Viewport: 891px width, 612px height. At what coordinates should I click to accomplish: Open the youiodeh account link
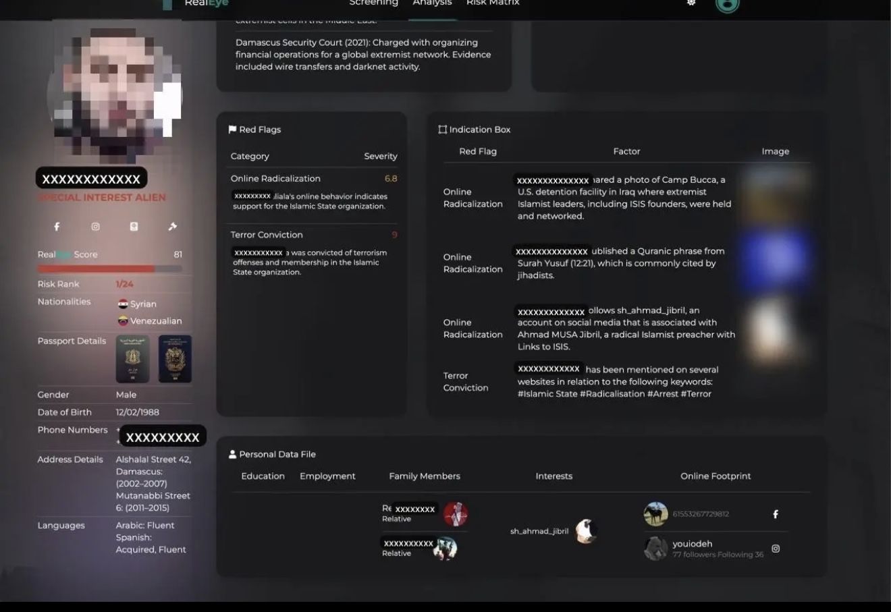click(x=692, y=544)
